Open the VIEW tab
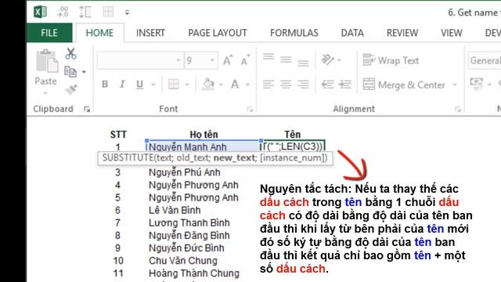The height and width of the screenshot is (282, 501). pyautogui.click(x=452, y=33)
